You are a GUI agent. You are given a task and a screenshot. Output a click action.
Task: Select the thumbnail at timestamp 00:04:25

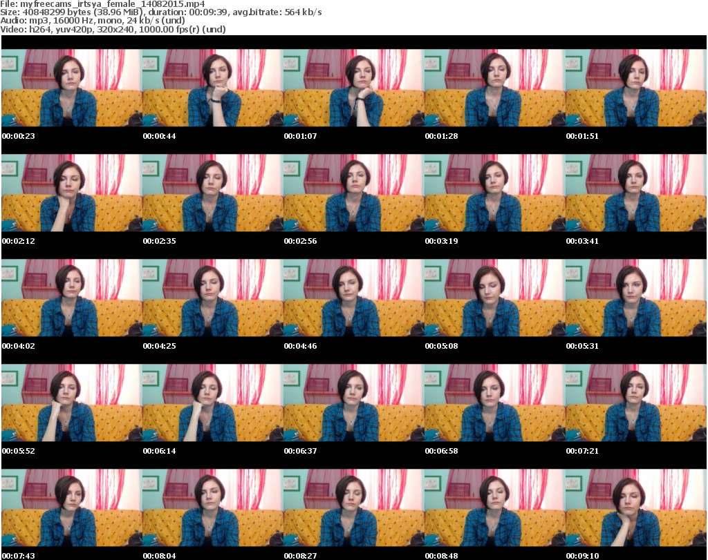[213, 298]
